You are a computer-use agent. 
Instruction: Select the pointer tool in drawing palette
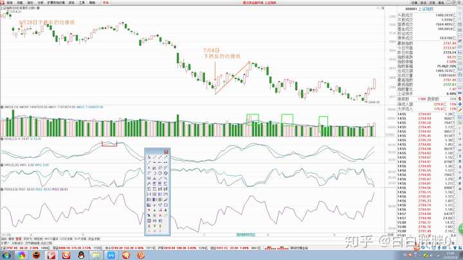click(149, 157)
